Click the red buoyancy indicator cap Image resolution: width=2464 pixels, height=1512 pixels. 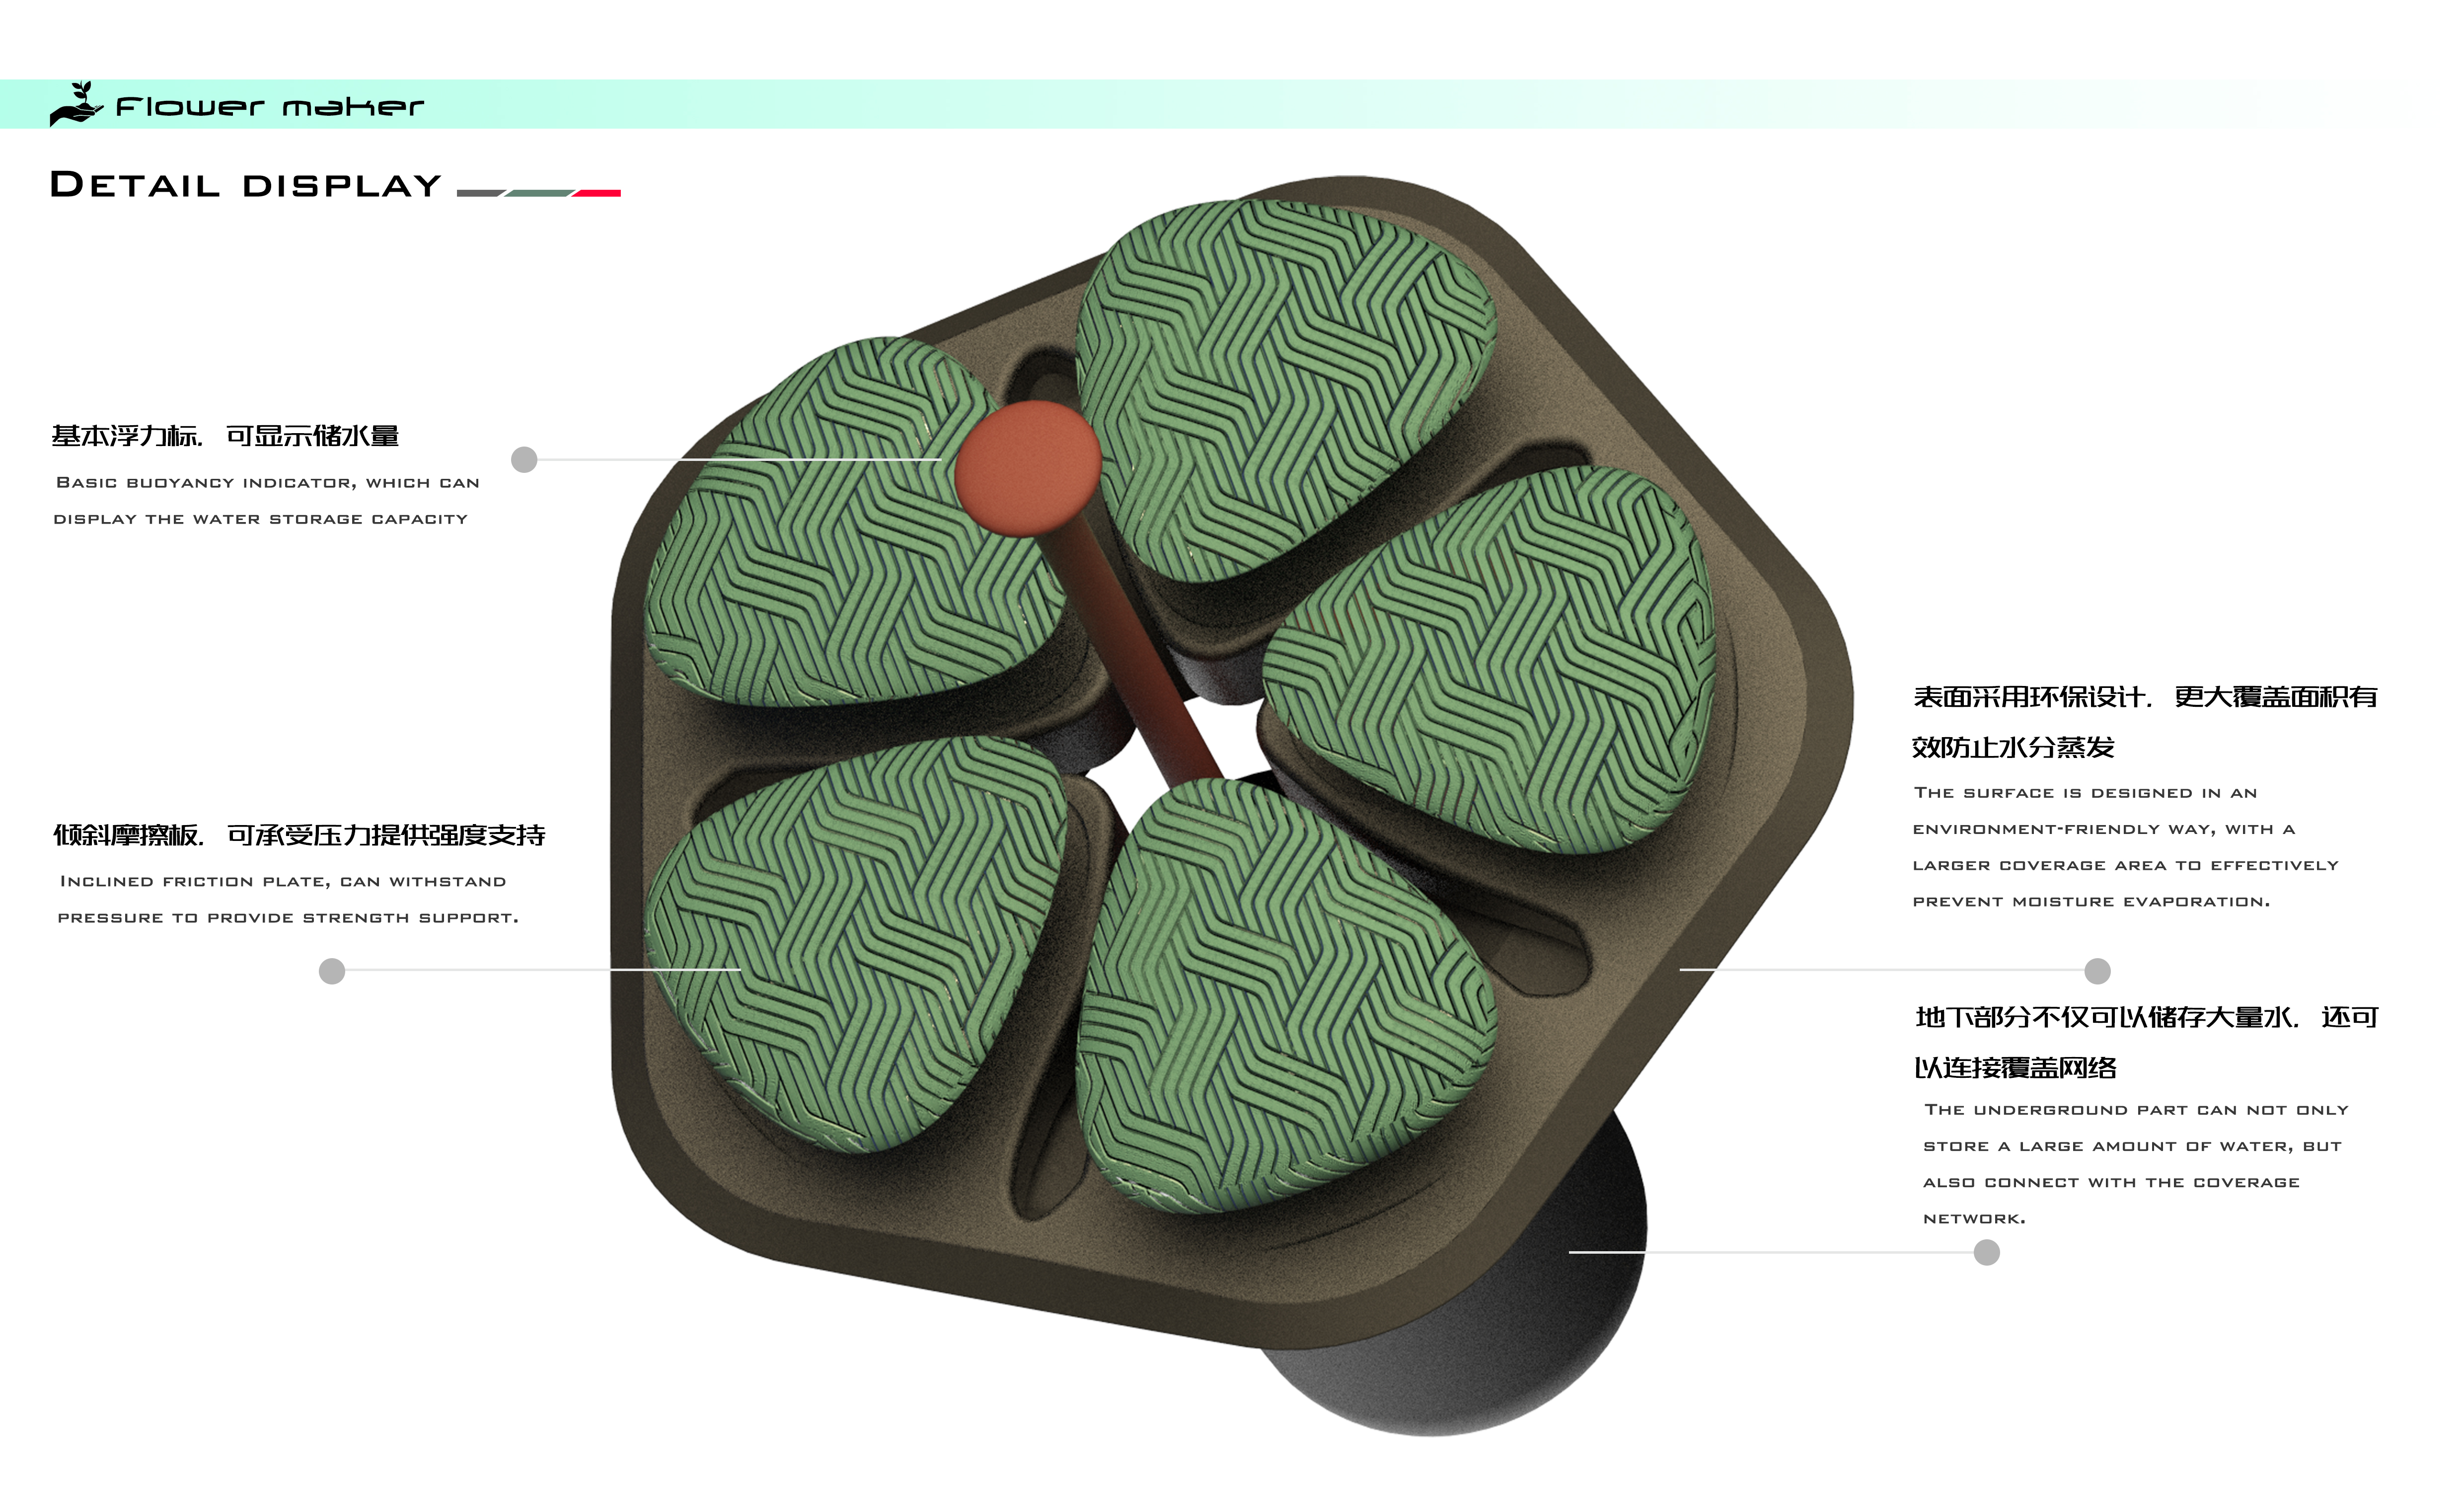(x=1027, y=468)
